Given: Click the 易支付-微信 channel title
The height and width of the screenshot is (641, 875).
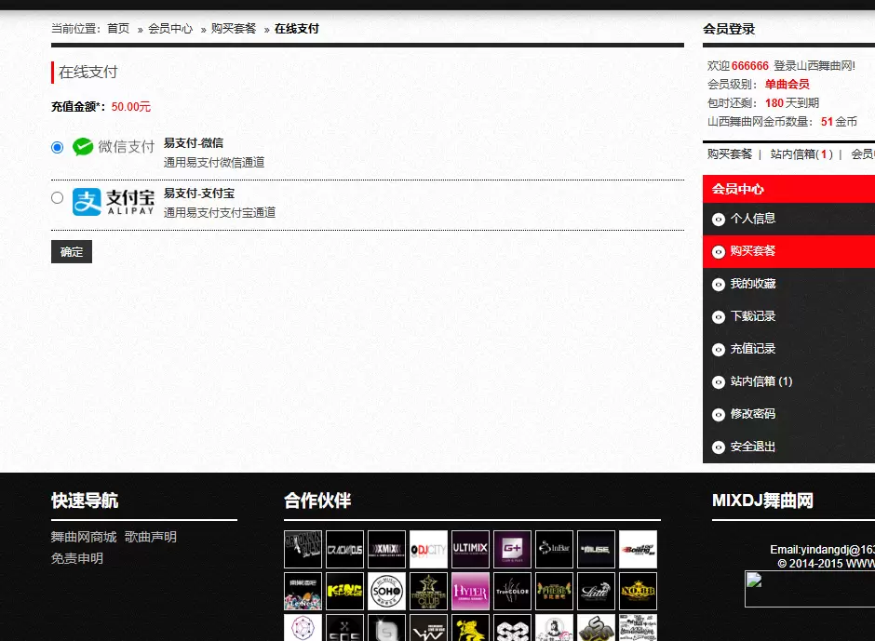Looking at the screenshot, I should [x=193, y=143].
